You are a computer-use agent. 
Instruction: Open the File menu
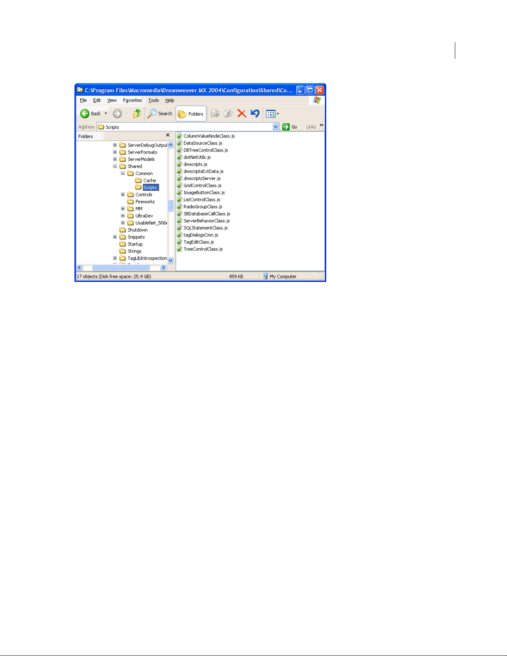click(x=83, y=100)
